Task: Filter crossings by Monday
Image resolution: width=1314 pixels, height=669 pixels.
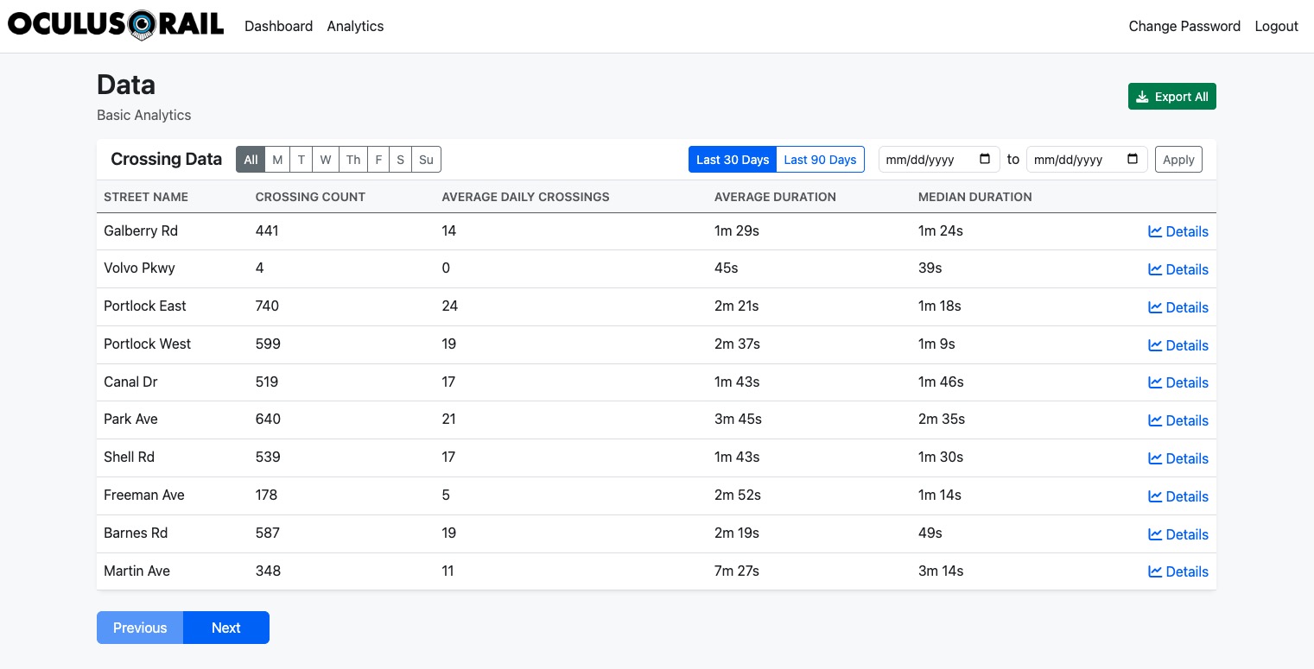Action: click(277, 160)
